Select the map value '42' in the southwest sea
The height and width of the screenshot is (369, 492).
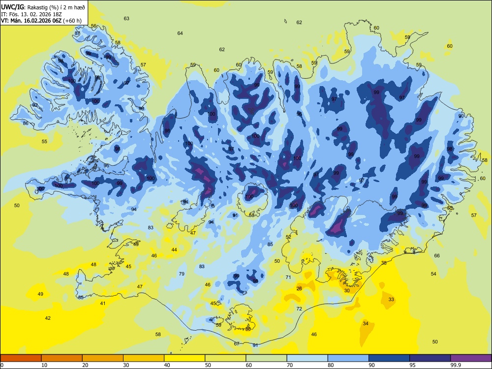[x=48, y=318]
